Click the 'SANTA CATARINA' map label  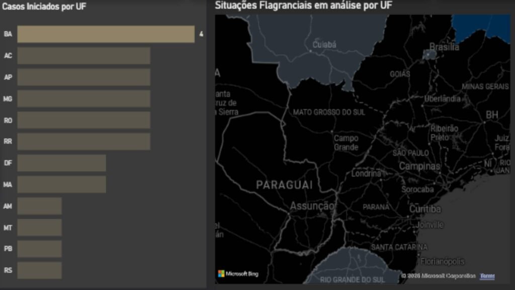(x=399, y=247)
